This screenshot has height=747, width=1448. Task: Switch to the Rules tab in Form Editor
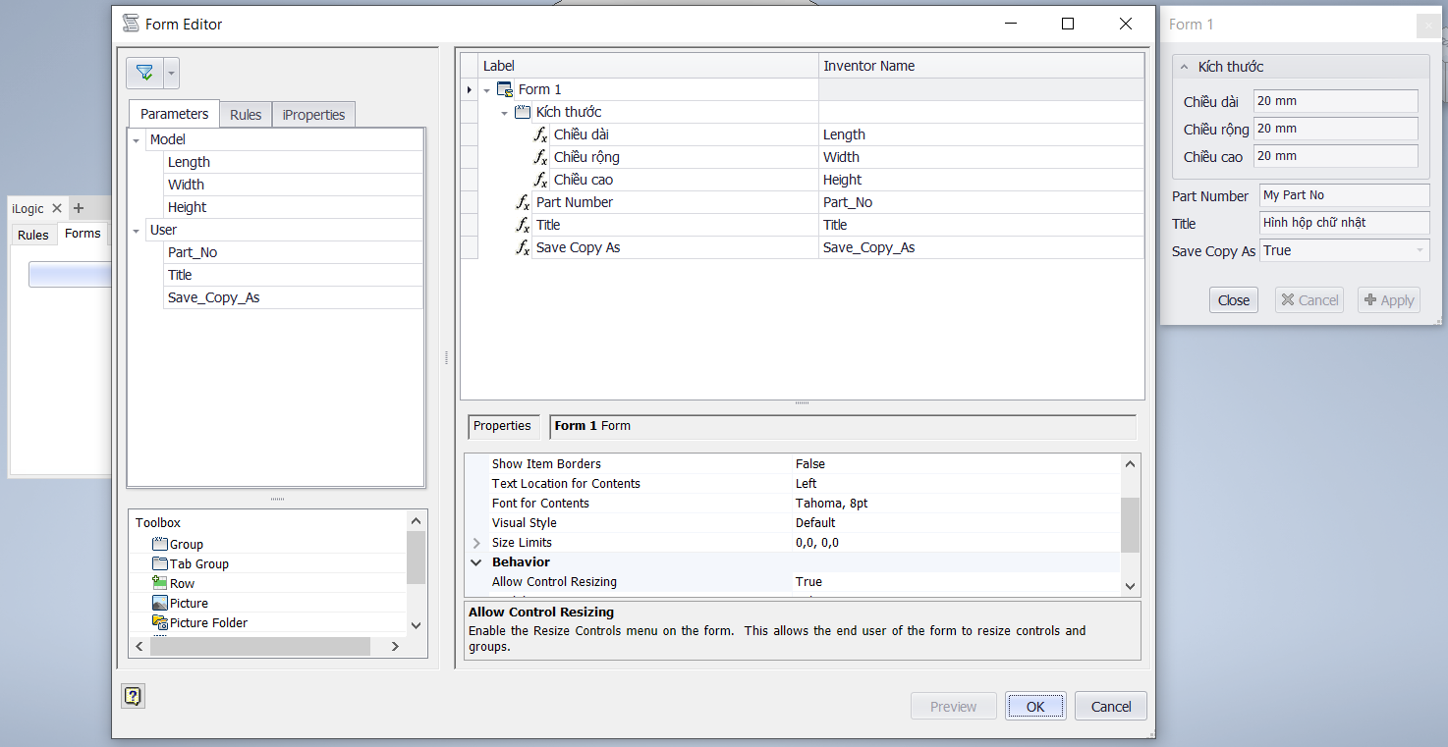[246, 115]
